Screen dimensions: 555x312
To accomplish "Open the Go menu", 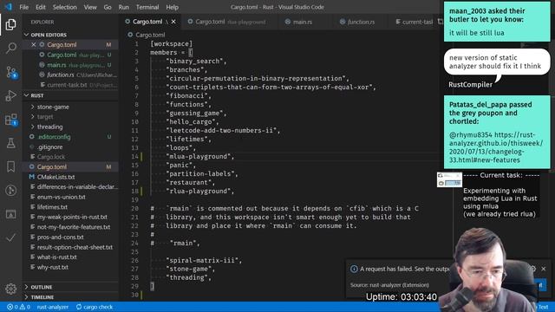I will (x=108, y=7).
